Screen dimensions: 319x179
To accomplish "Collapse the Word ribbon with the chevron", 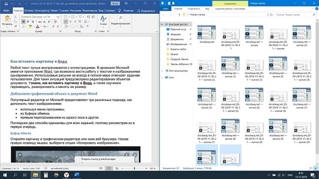I will tap(157, 31).
